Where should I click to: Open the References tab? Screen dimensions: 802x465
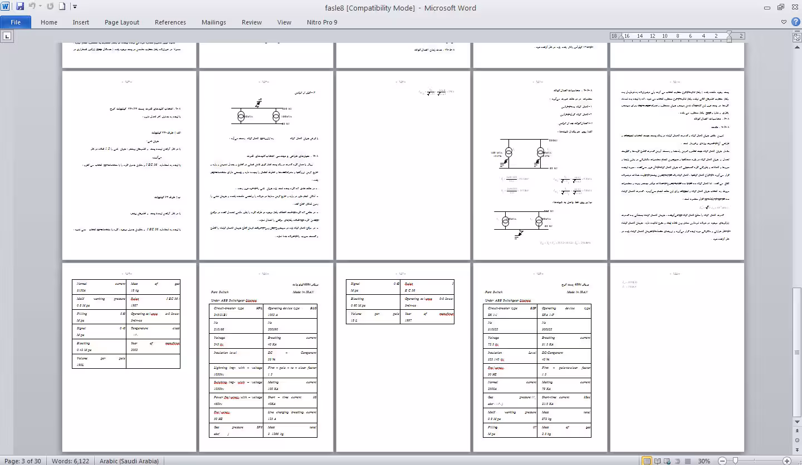pyautogui.click(x=170, y=22)
